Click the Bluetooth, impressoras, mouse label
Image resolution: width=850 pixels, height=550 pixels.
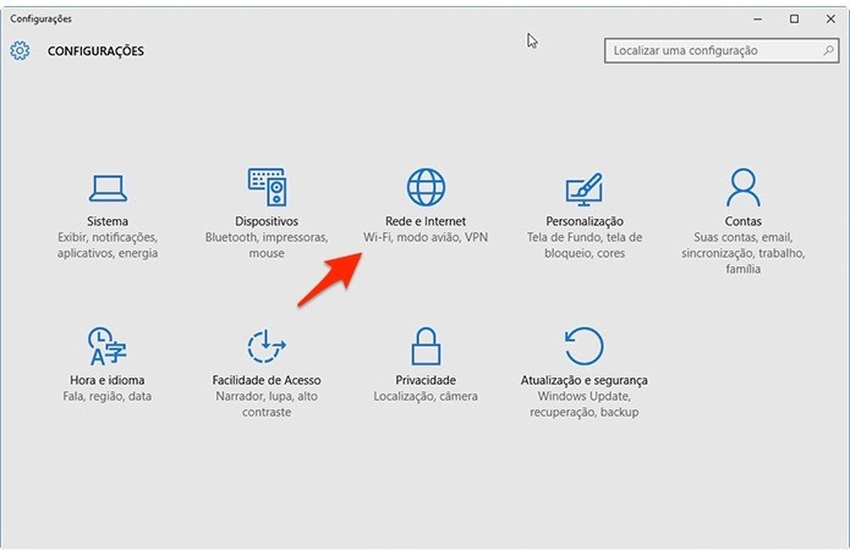266,244
